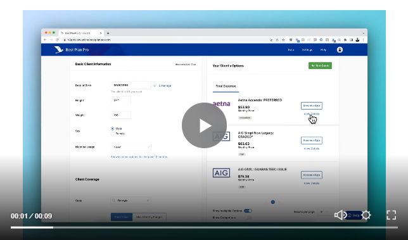Click the 00:01 / 00:09 time display
408x240 pixels.
click(31, 216)
